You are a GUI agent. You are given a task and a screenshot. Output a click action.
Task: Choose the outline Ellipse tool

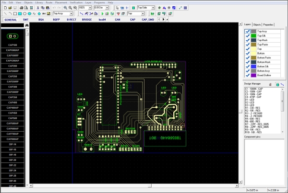pos(24,13)
